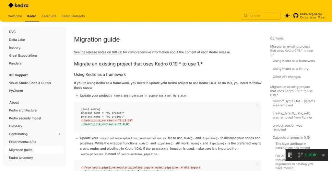This screenshot has width=332, height=171.
Task: Open the stable version dropdown arrow
Action: [x=323, y=155]
